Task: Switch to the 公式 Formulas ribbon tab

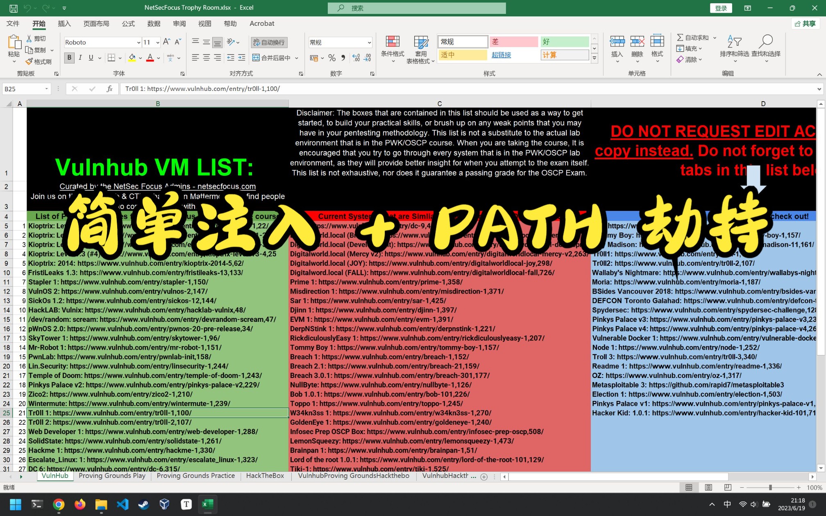Action: pos(128,23)
